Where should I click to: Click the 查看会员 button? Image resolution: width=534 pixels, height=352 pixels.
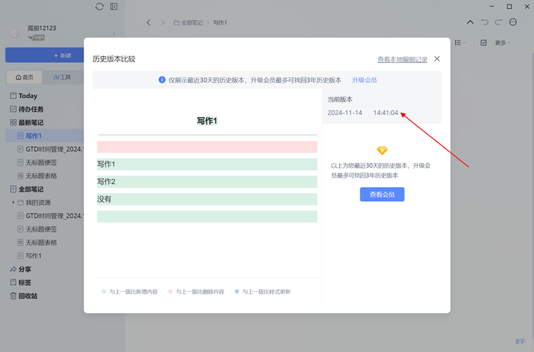click(x=382, y=194)
